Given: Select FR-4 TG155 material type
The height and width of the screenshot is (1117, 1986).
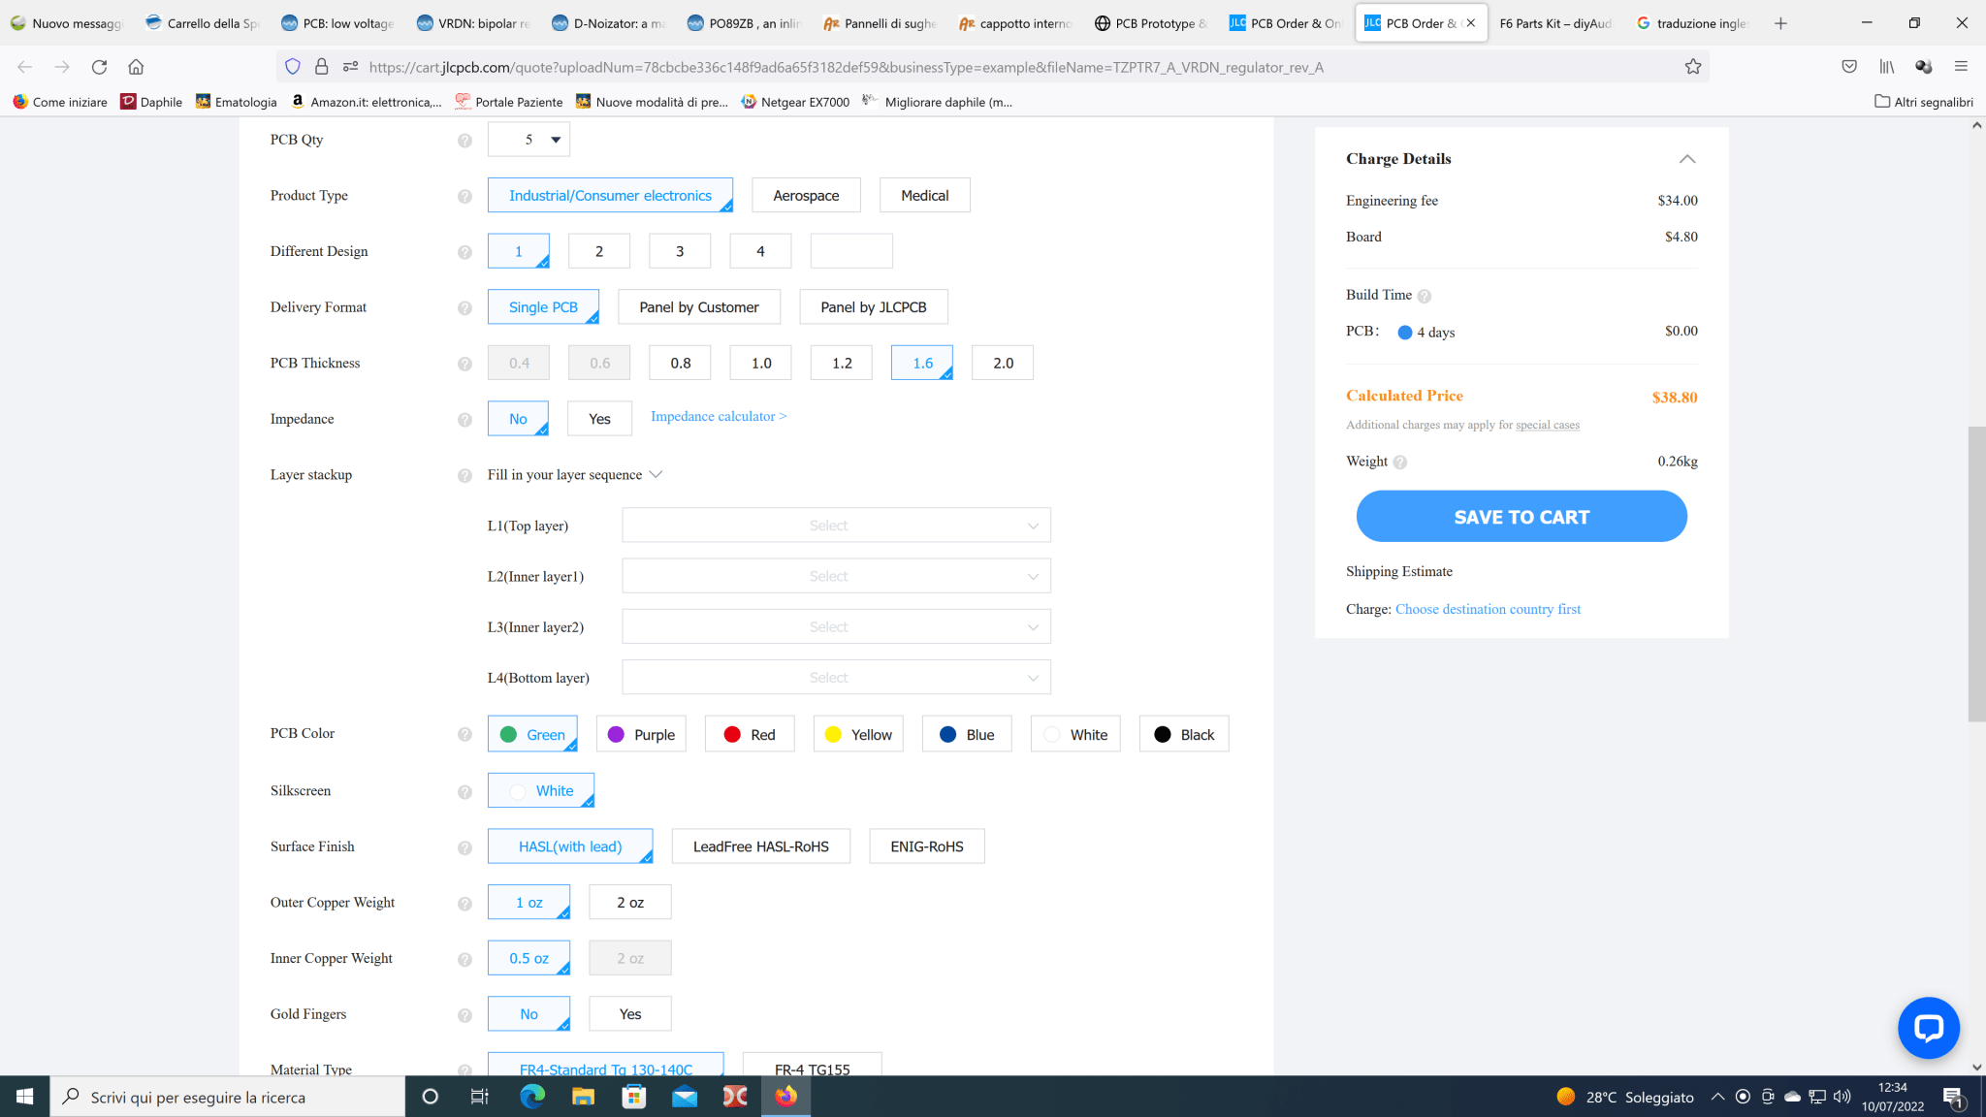Looking at the screenshot, I should (x=812, y=1067).
